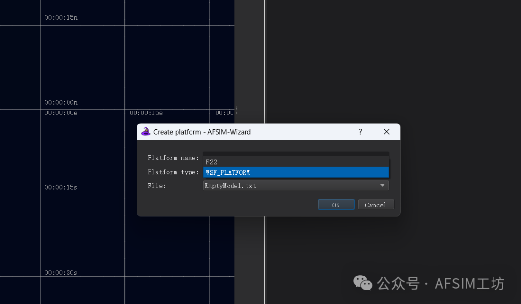This screenshot has width=521, height=304.
Task: Click the AFSIM-Wizard hat icon
Action: tap(146, 132)
